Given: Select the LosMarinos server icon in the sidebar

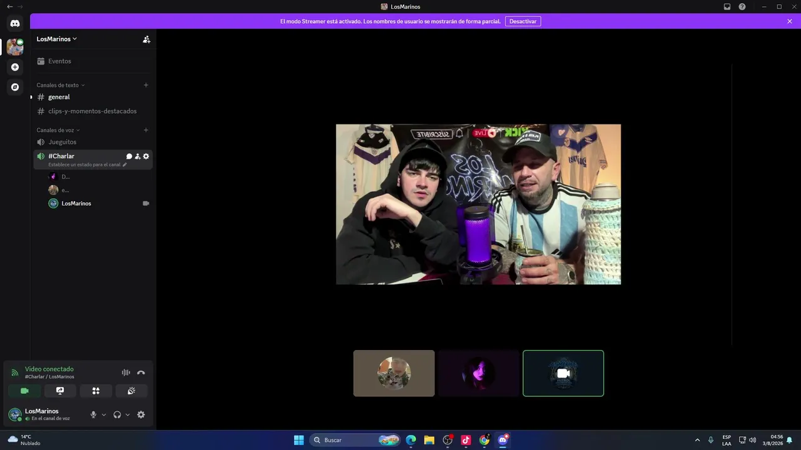Looking at the screenshot, I should 15,46.
